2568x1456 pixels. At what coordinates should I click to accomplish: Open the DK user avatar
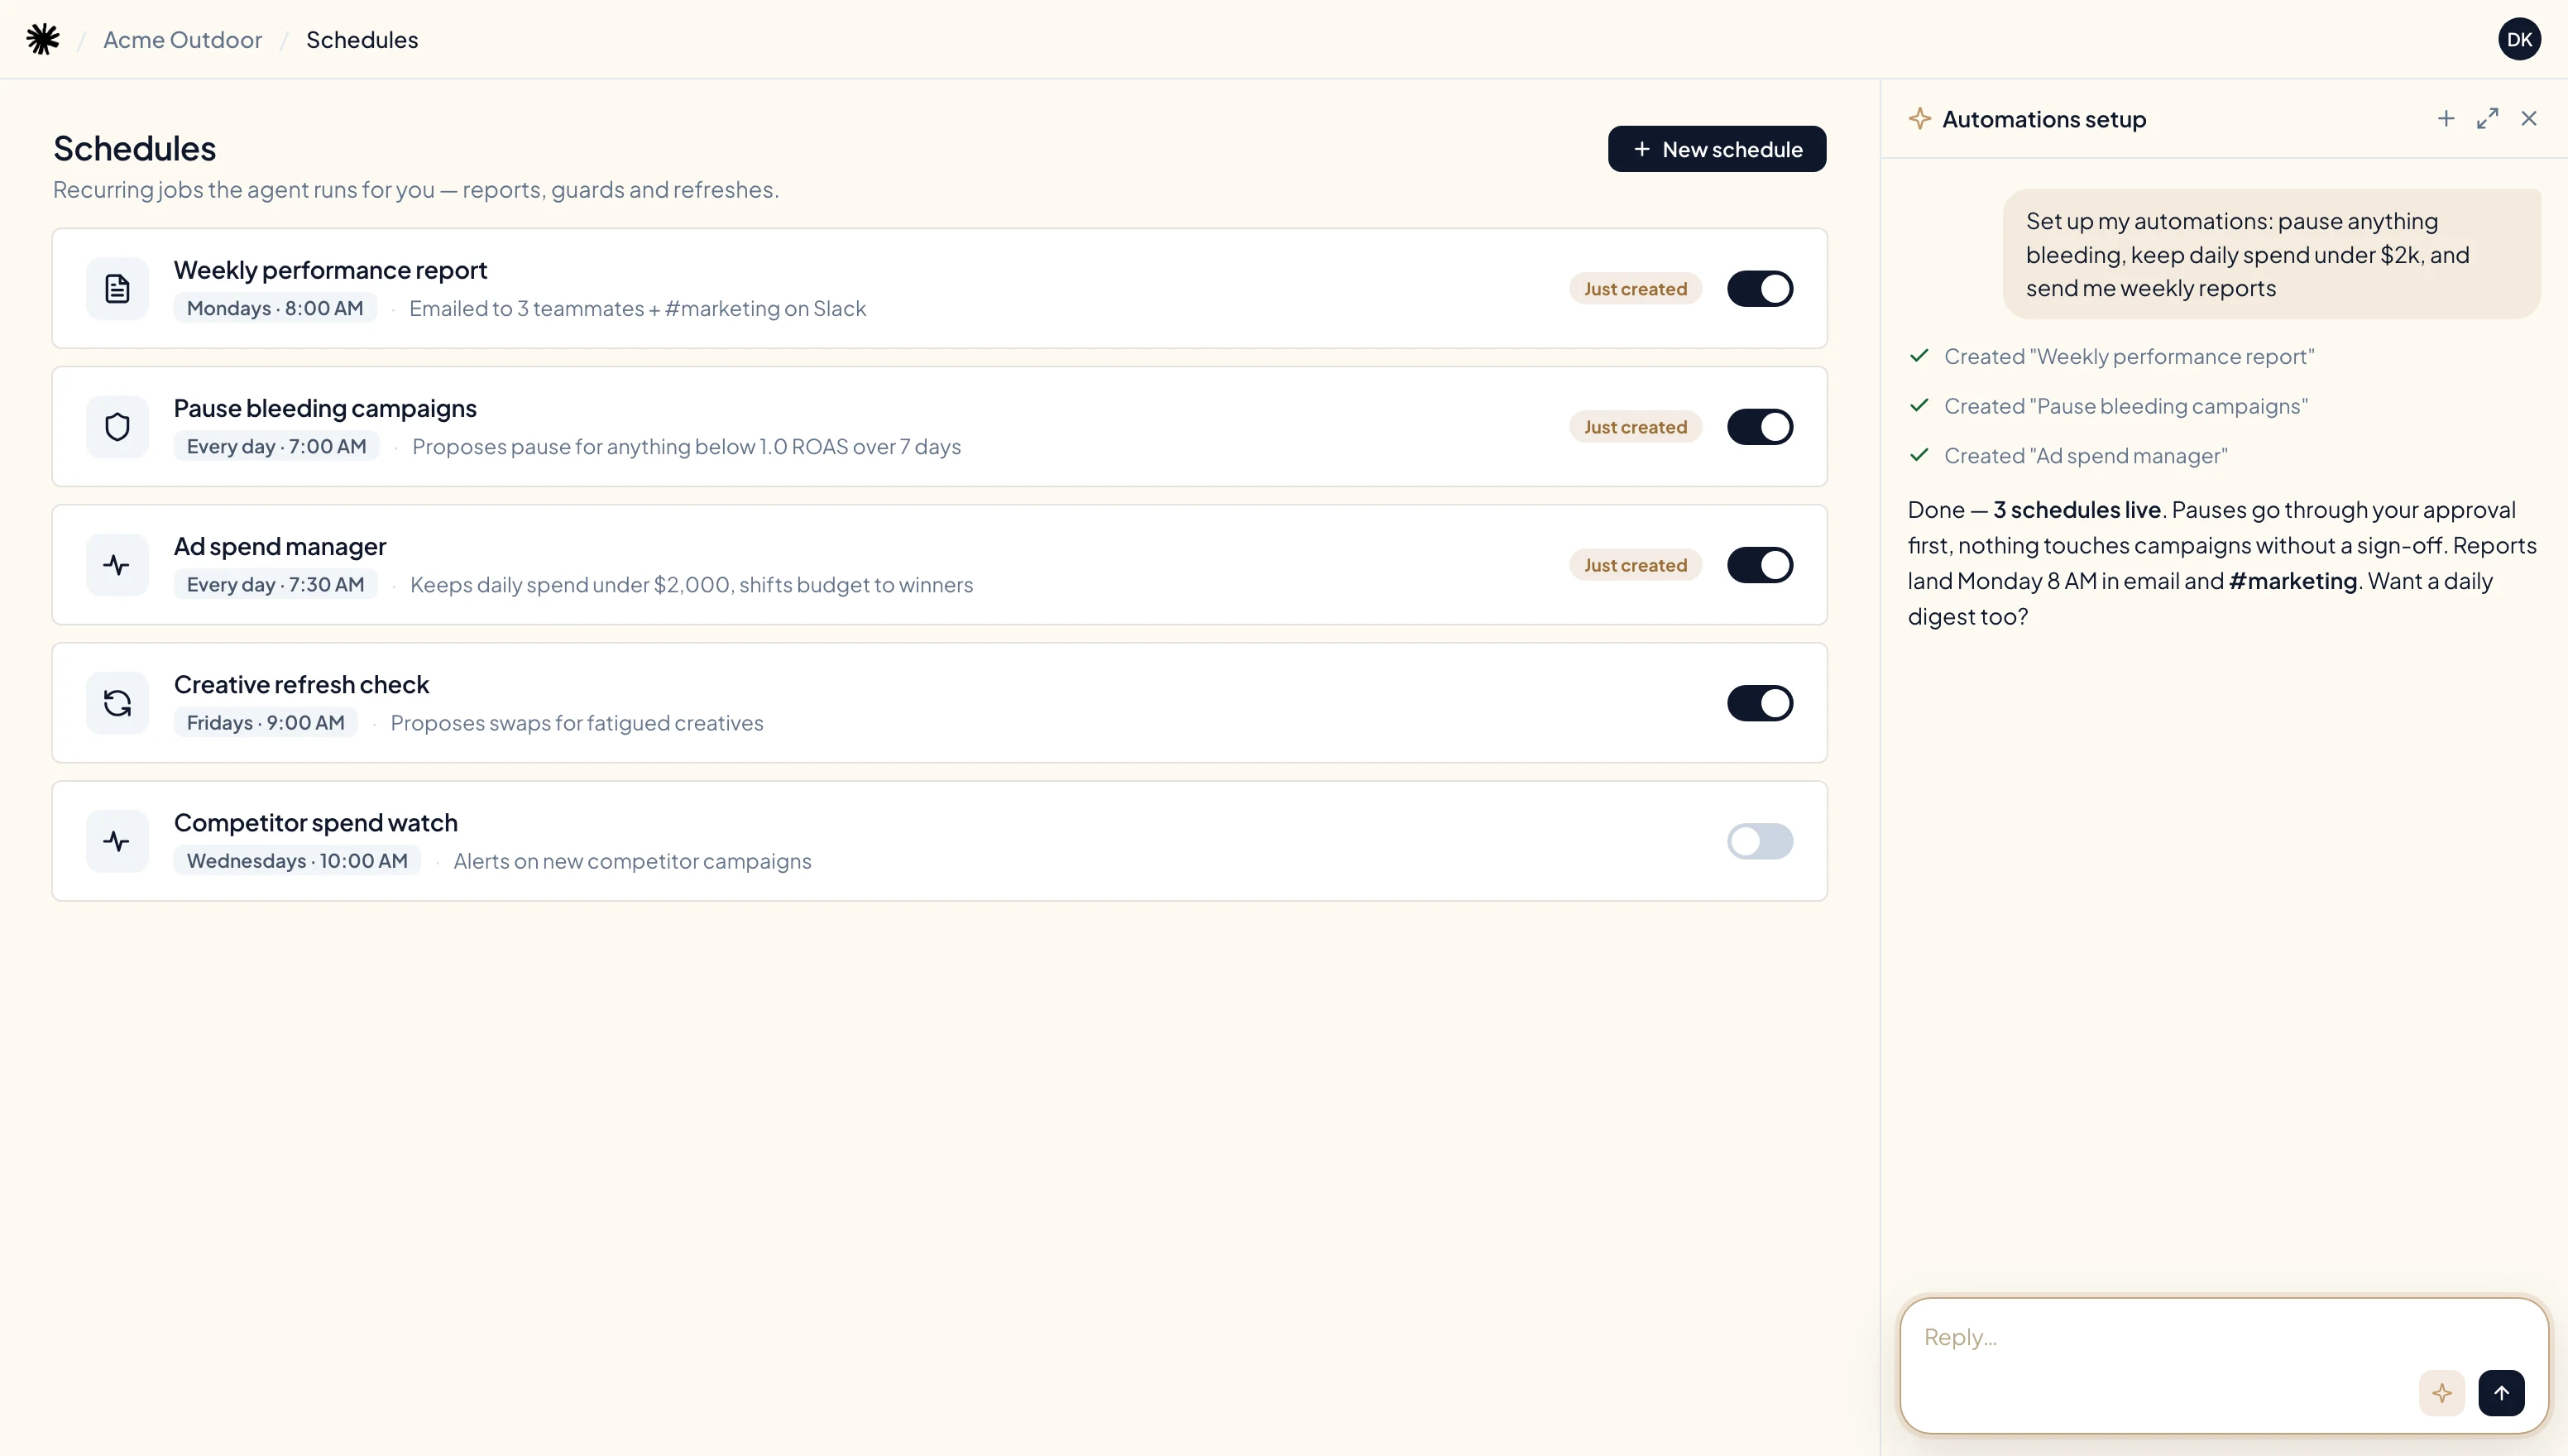2519,39
